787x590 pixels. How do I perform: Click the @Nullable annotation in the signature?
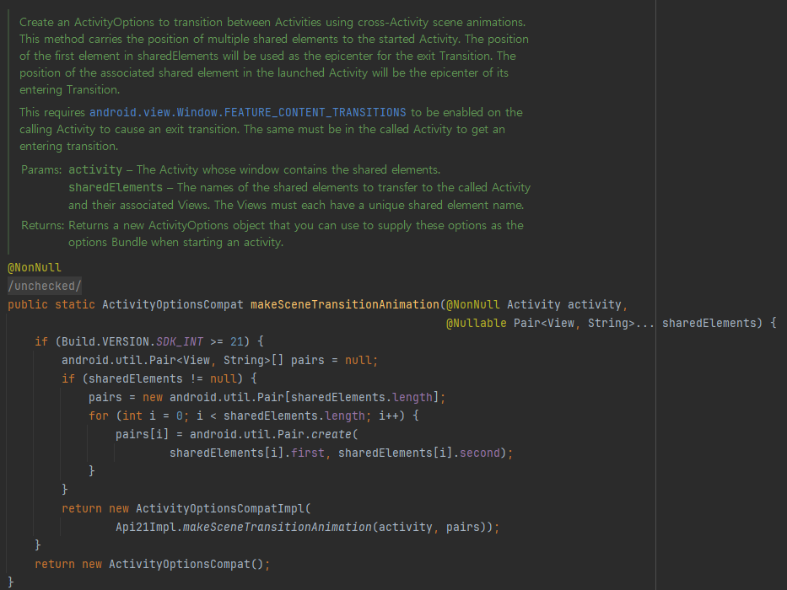tap(474, 323)
